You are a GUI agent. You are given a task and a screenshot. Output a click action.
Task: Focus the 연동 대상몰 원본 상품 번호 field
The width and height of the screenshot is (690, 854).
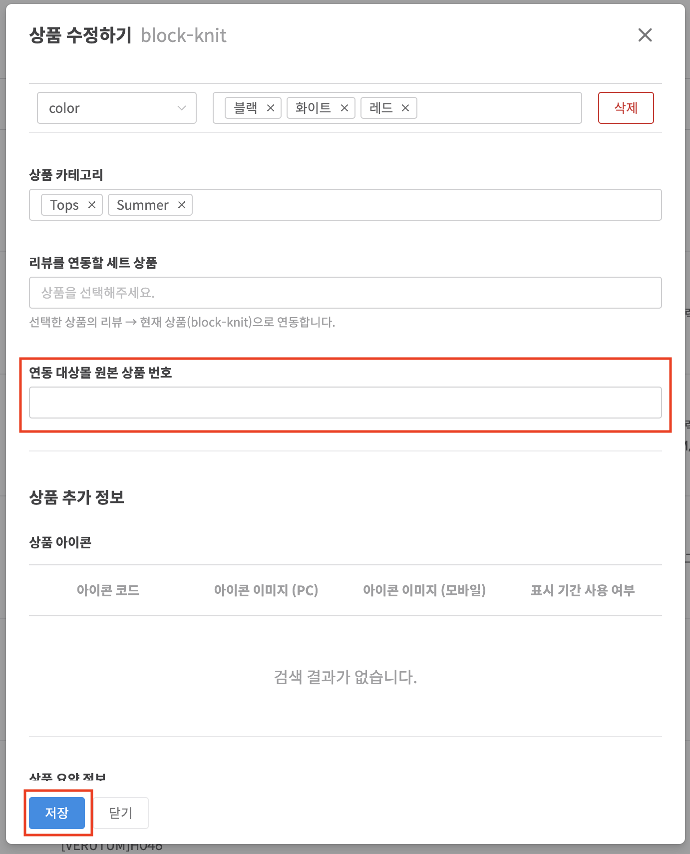click(345, 403)
